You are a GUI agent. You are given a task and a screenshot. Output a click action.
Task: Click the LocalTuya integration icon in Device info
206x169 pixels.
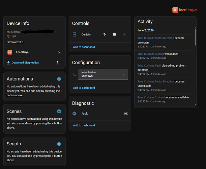tap(10, 52)
